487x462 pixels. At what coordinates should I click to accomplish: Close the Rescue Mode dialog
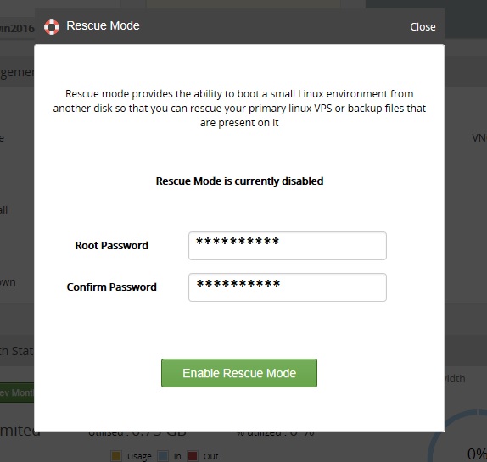tap(423, 27)
